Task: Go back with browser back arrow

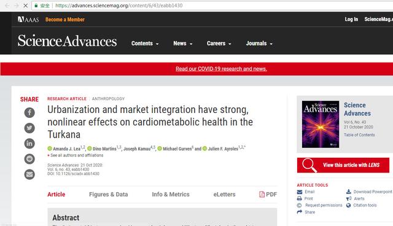Action: (x=7, y=6)
